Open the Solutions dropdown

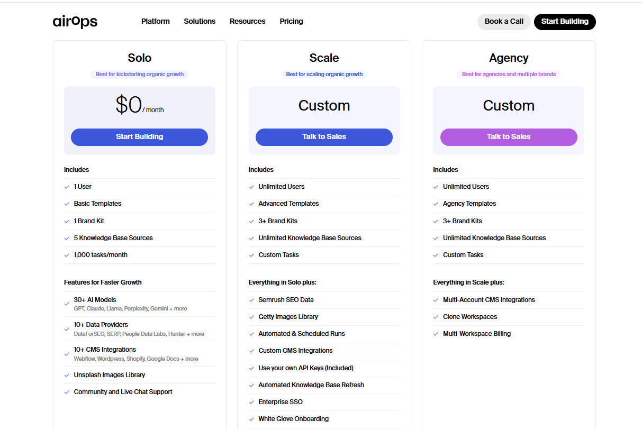(x=200, y=21)
